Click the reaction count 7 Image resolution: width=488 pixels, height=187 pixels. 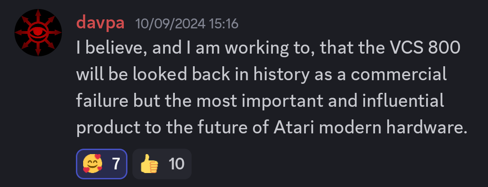(x=116, y=164)
